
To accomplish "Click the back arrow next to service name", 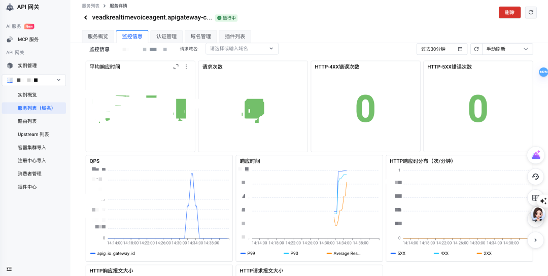I will pyautogui.click(x=86, y=17).
